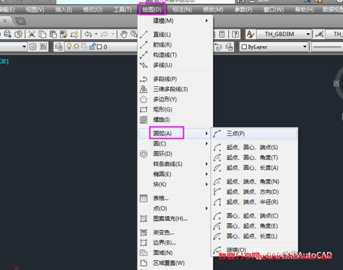Screen dimensions: 343x270
Task: Choose the 边界(B)... boundary command
Action: [175, 243]
